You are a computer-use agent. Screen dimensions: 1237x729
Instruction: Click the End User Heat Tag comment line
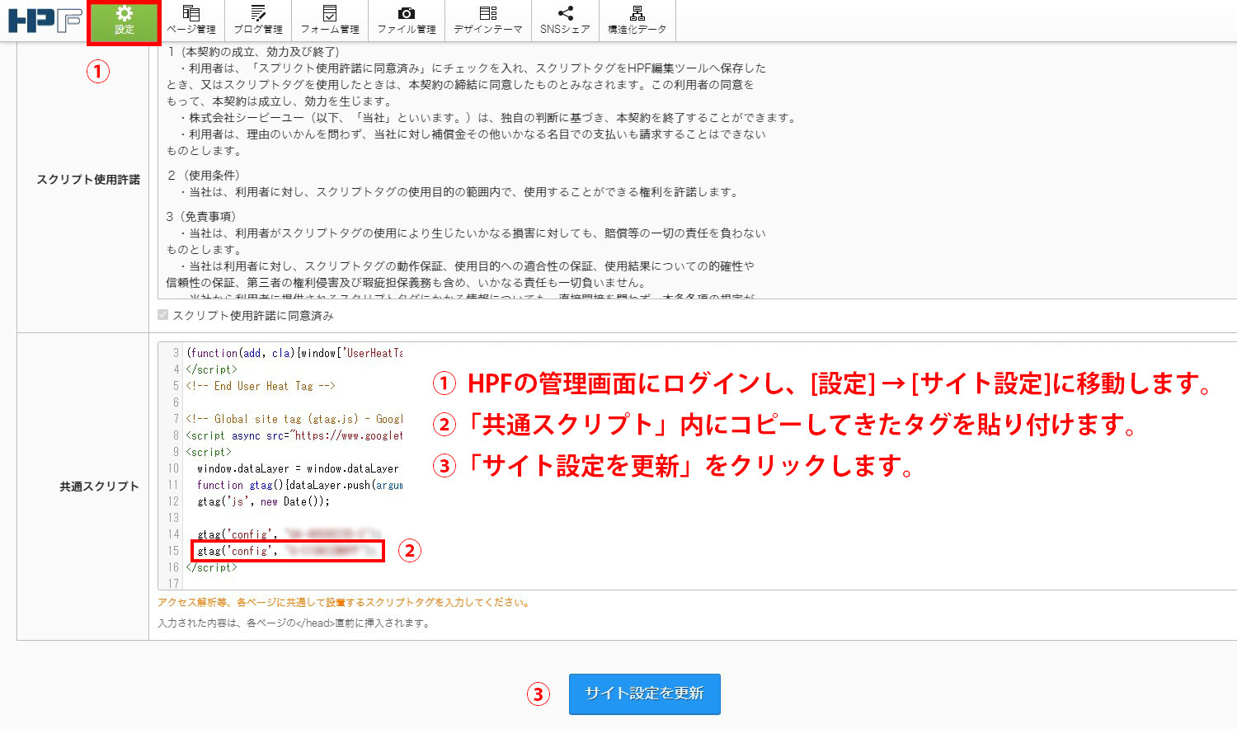click(x=261, y=386)
